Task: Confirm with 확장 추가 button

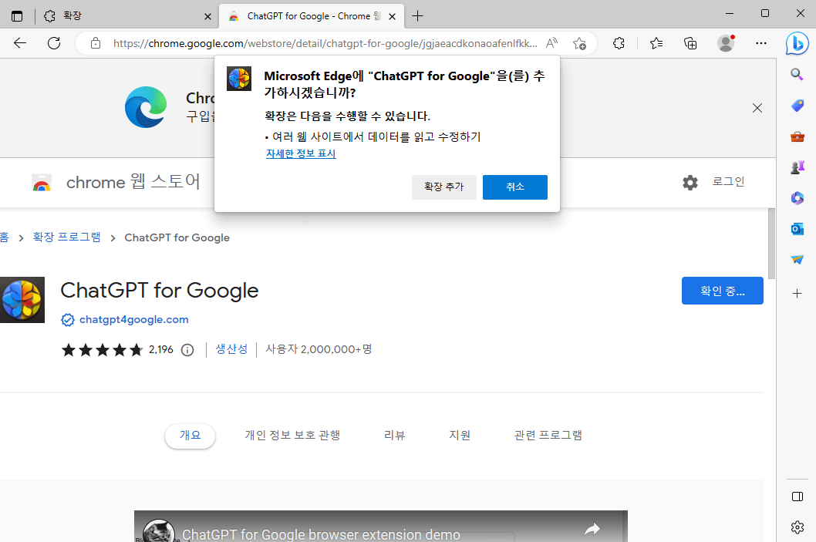Action: click(x=444, y=187)
